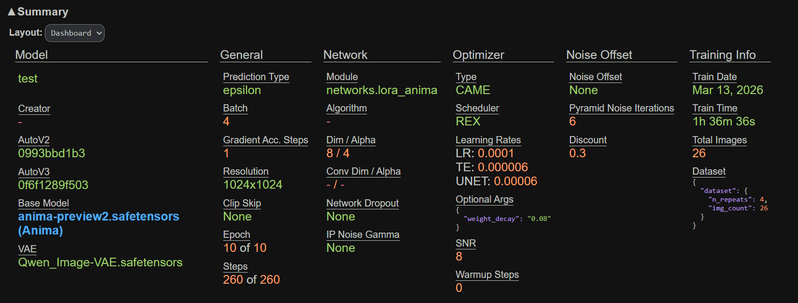Click the Scheduler value REX

[x=468, y=122]
